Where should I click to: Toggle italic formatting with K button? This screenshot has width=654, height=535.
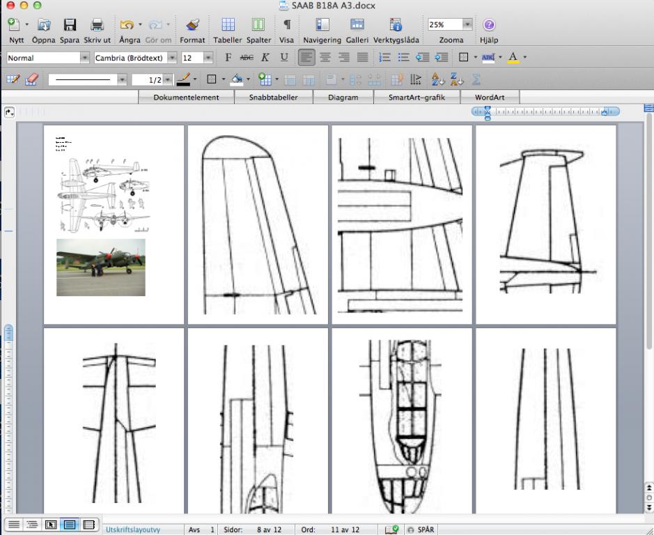265,58
